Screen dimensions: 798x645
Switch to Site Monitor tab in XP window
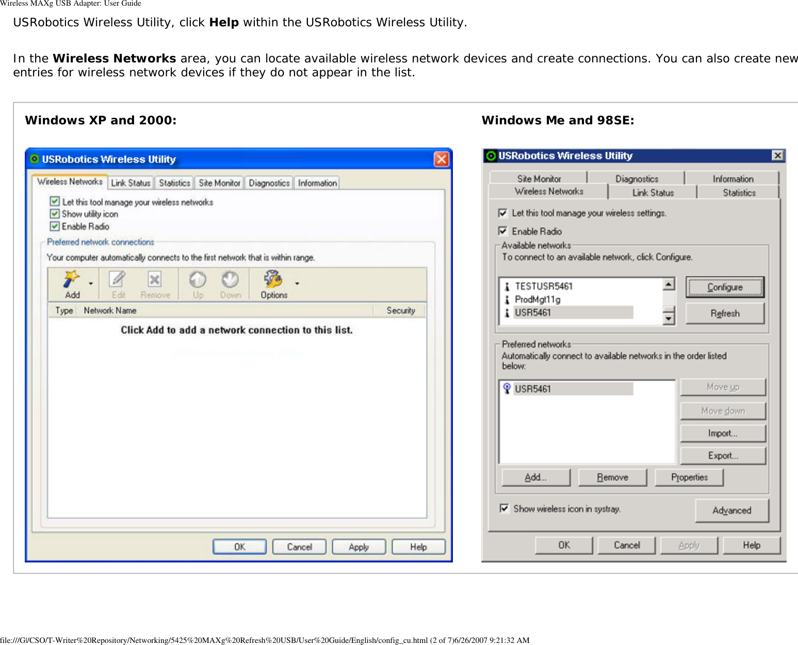pyautogui.click(x=220, y=183)
